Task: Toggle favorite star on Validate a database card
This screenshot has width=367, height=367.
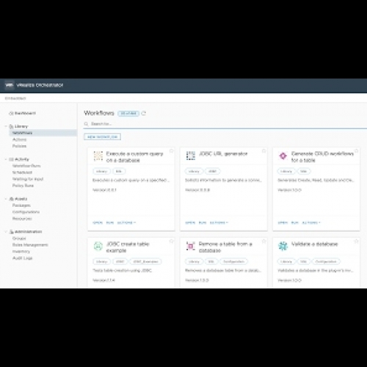Action: 357,241
